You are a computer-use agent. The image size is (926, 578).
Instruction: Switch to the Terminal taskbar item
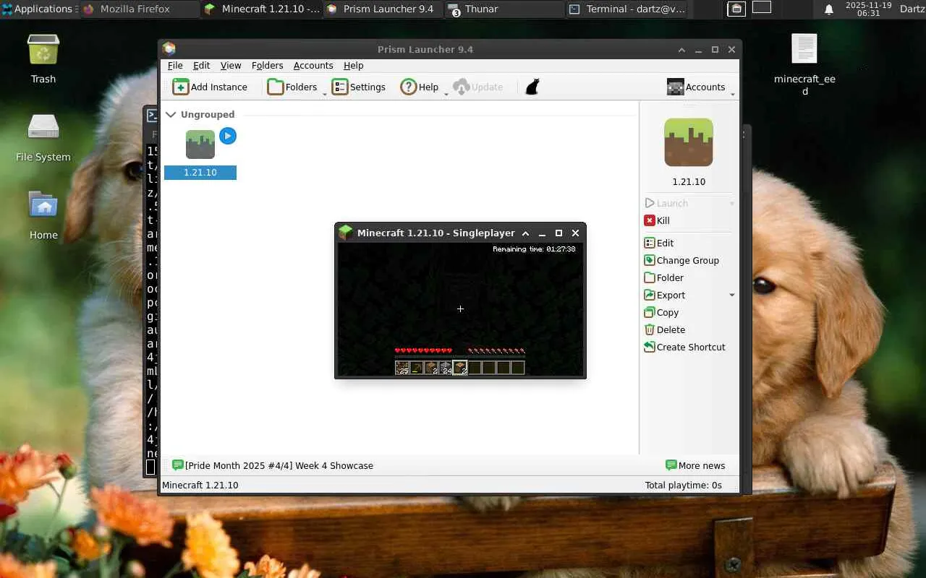click(x=626, y=9)
